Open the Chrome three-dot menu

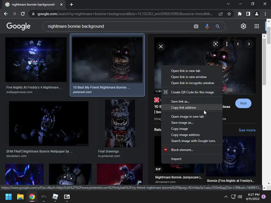[265, 14]
